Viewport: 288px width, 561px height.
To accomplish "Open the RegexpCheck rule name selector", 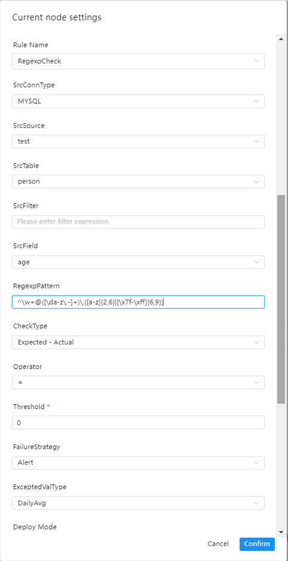I will coord(138,61).
